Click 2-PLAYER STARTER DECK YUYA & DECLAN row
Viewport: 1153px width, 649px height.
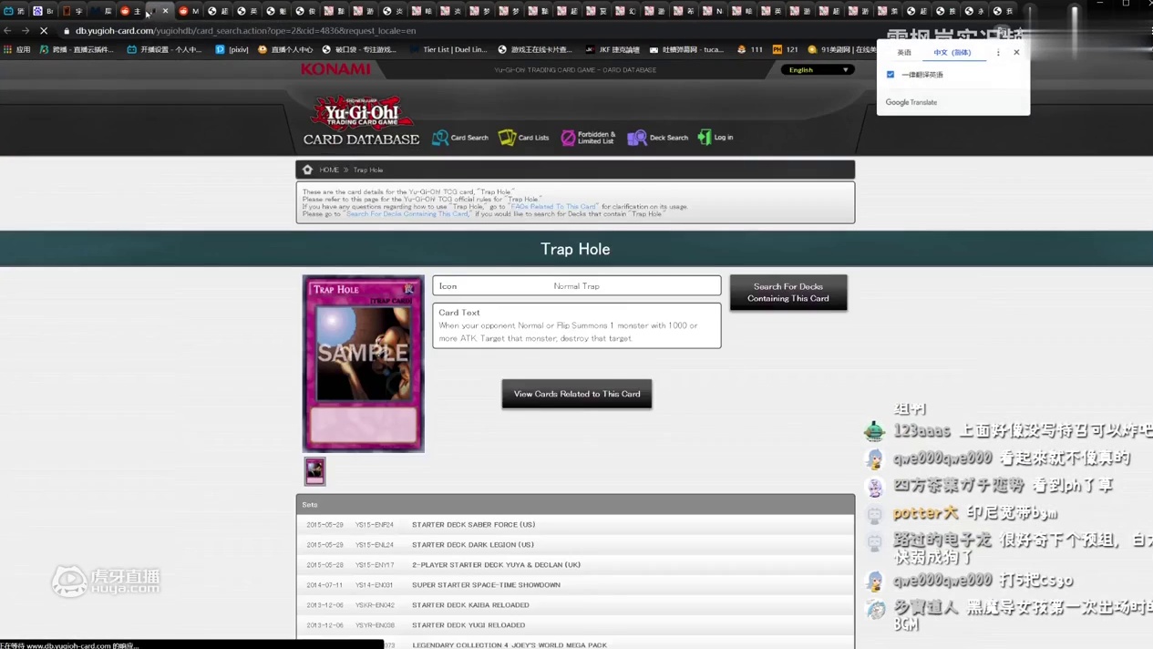pos(575,565)
